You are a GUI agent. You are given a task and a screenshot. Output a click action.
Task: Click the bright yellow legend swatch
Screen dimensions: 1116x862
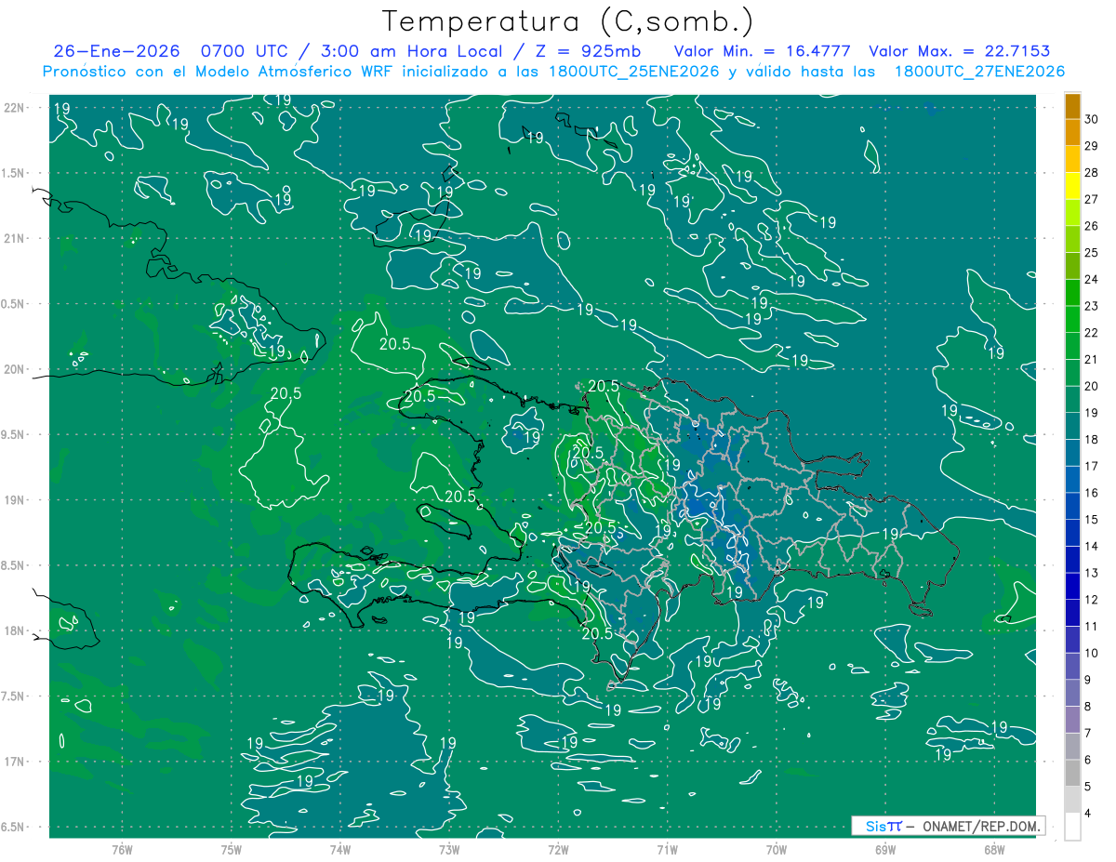(x=1072, y=185)
